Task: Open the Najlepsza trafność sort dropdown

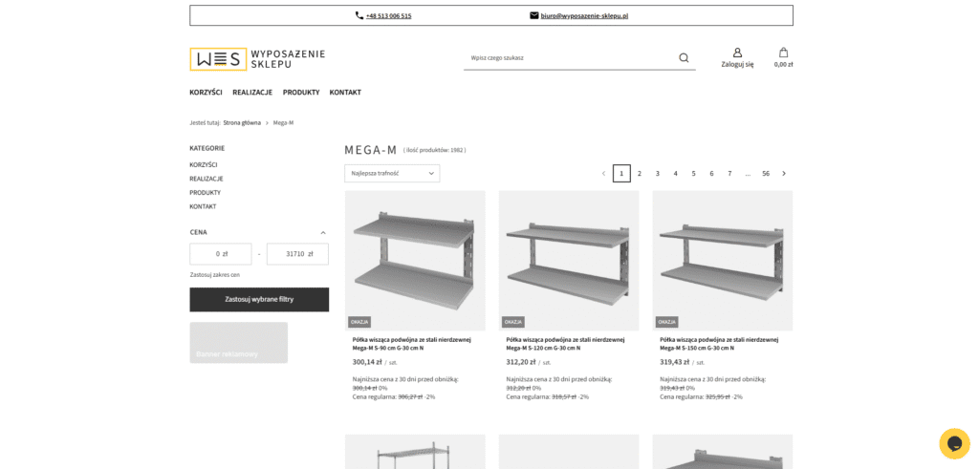Action: pos(392,173)
